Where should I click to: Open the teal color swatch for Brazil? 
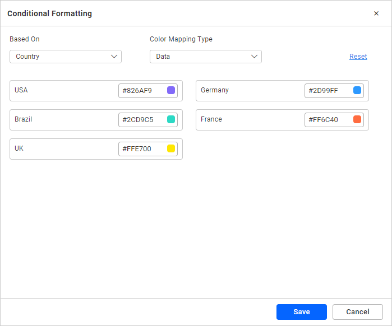pyautogui.click(x=171, y=119)
